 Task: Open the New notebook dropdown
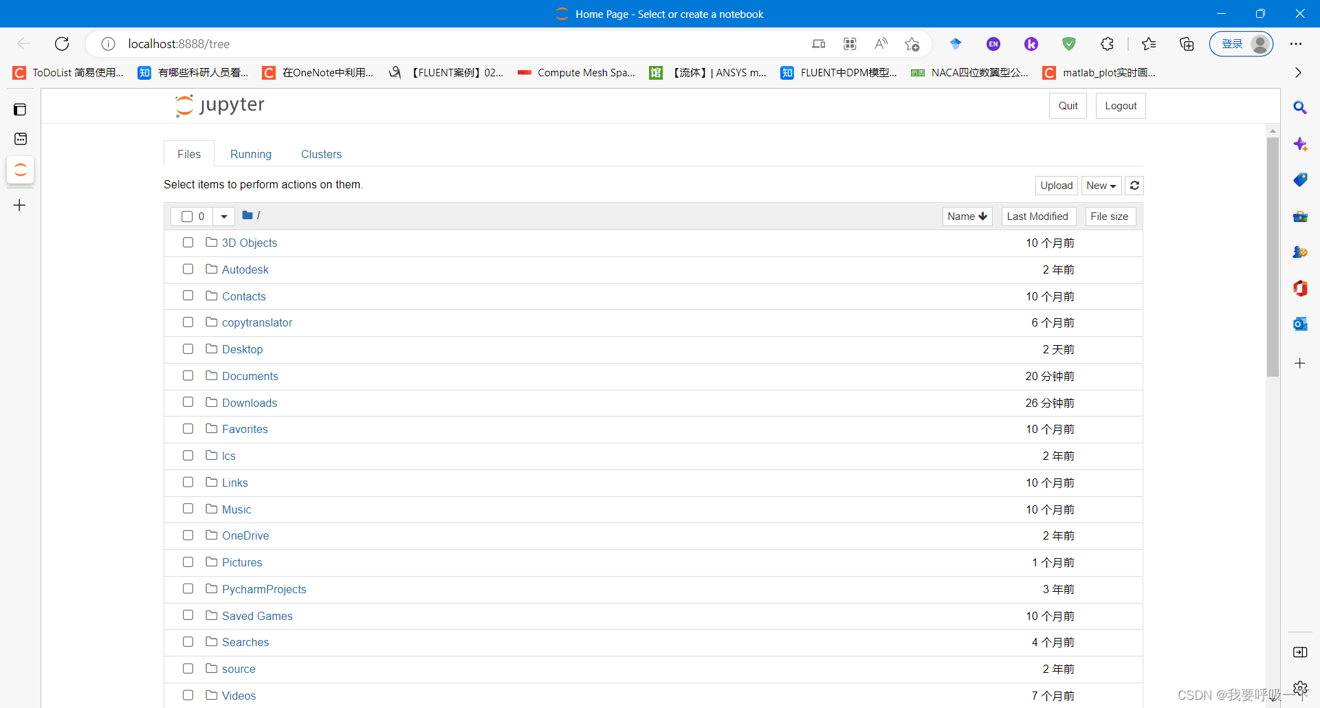tap(1101, 186)
